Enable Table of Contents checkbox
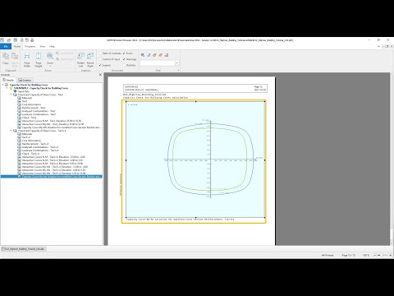Screen dimensions: 394x296 tap(100, 53)
